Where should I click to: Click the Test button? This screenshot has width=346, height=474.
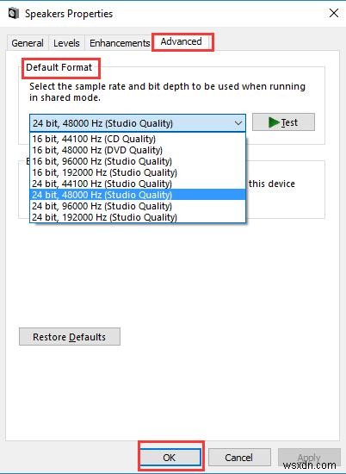pos(283,122)
